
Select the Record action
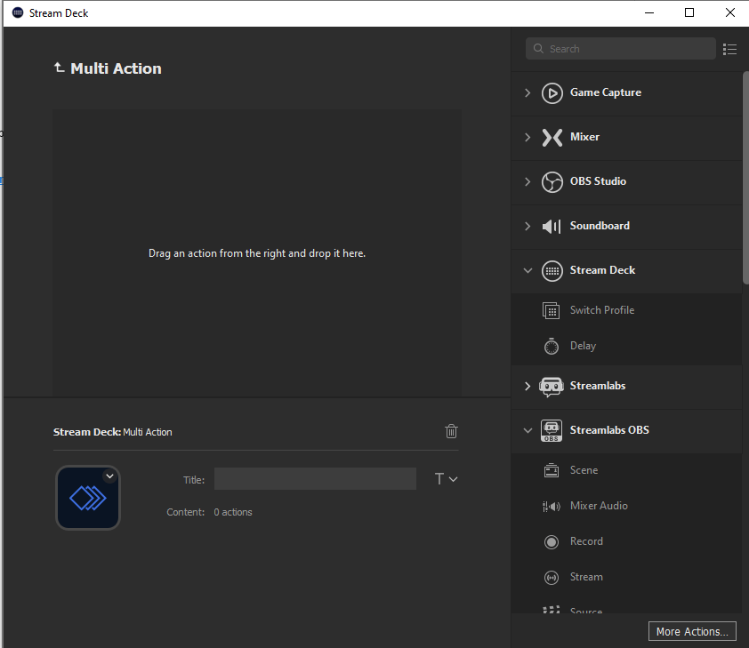click(x=585, y=541)
